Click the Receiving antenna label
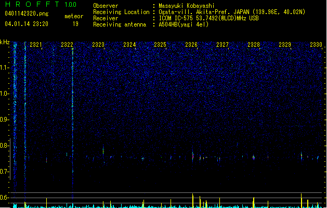 point(120,24)
